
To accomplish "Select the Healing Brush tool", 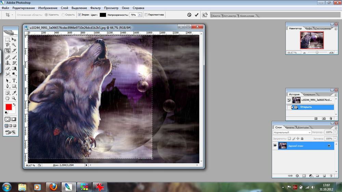I will click(x=8, y=57).
